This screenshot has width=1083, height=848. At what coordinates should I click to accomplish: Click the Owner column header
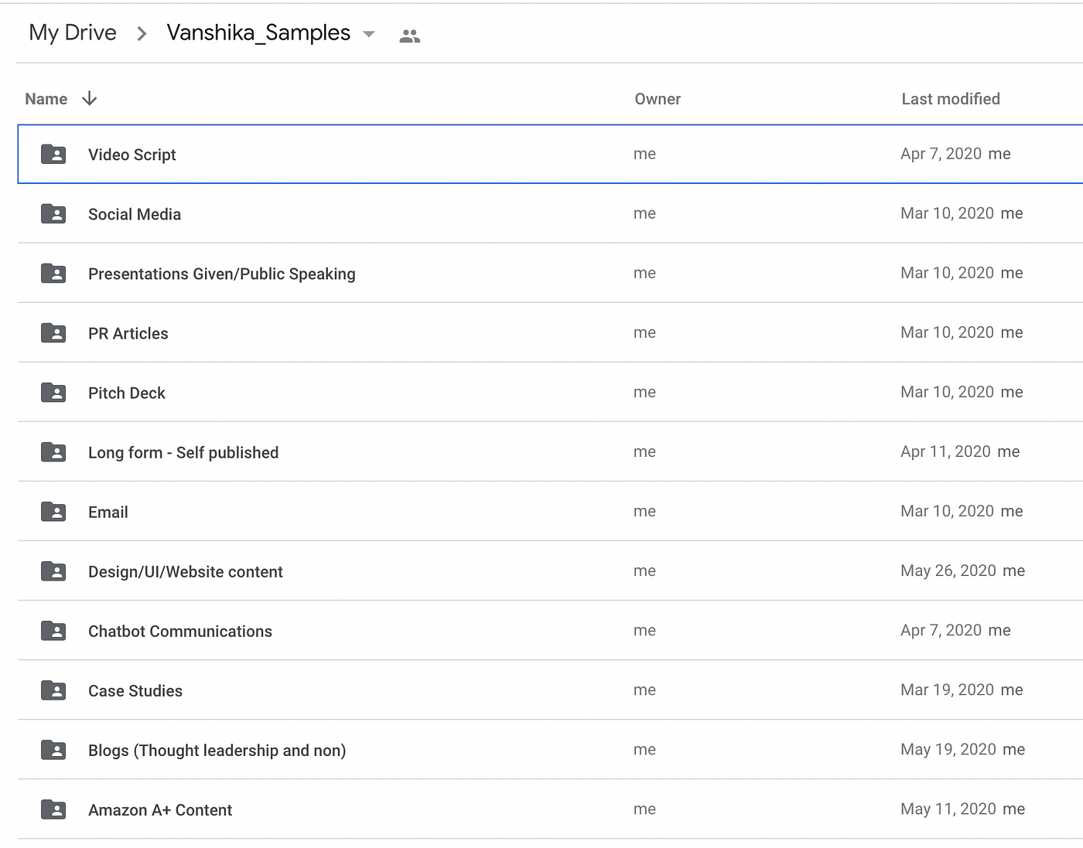point(658,99)
